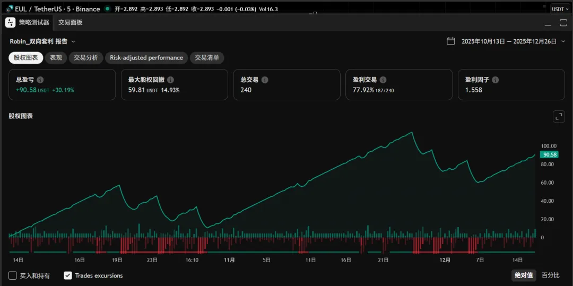Click info icon next to 总交易
Image resolution: width=573 pixels, height=286 pixels.
pos(265,80)
